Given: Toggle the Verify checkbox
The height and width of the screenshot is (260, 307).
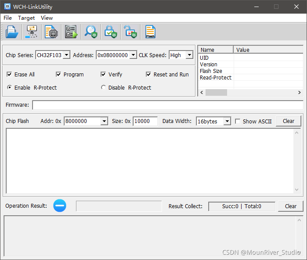Looking at the screenshot, I should click(103, 74).
